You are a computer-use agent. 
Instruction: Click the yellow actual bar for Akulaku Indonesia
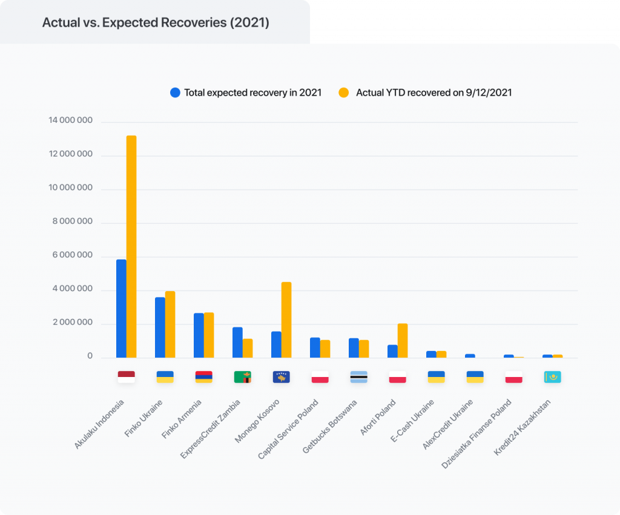131,247
